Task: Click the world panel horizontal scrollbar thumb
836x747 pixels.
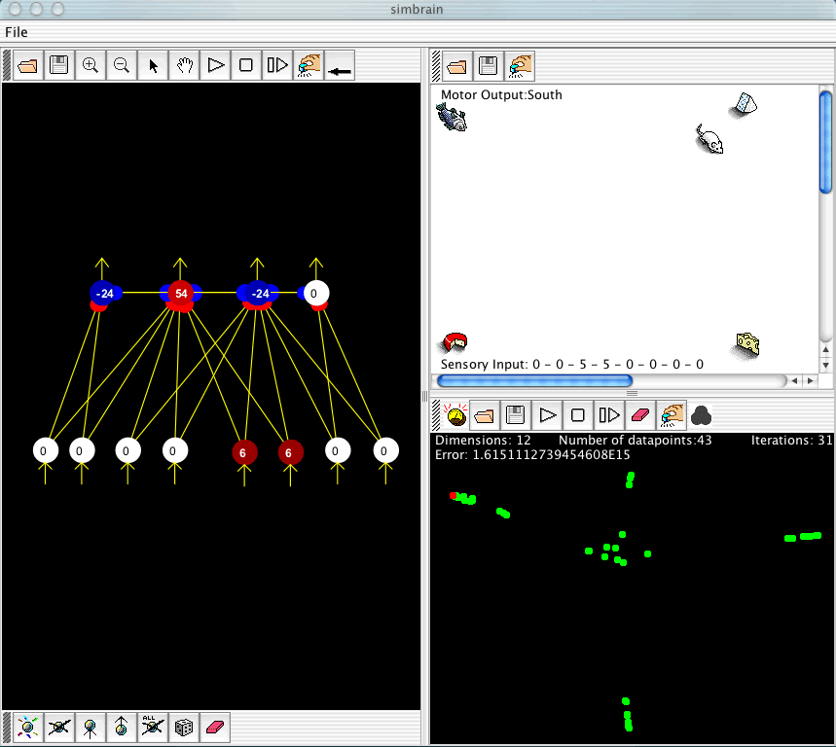Action: pyautogui.click(x=535, y=380)
